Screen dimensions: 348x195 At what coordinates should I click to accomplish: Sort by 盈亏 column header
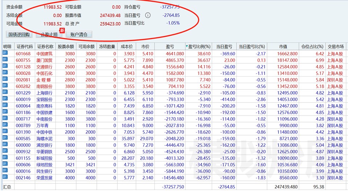pos(170,47)
